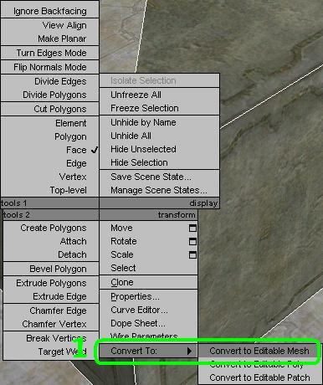Viewport: 323px width, 385px height.
Task: Open Move transform settings box icon
Action: coord(192,228)
